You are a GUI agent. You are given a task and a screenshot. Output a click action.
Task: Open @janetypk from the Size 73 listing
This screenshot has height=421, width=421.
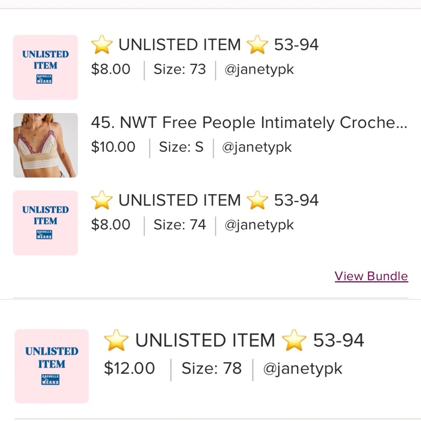pos(259,69)
